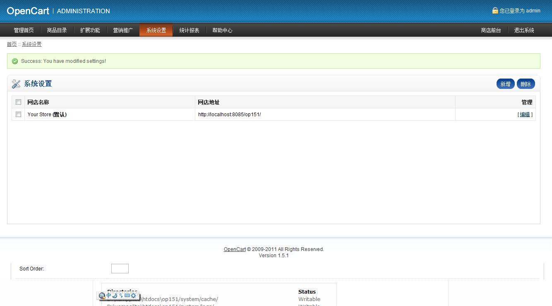Screen dimensions: 552x306
Task: Open the 商品目录 dropdown menu
Action: coord(57,30)
